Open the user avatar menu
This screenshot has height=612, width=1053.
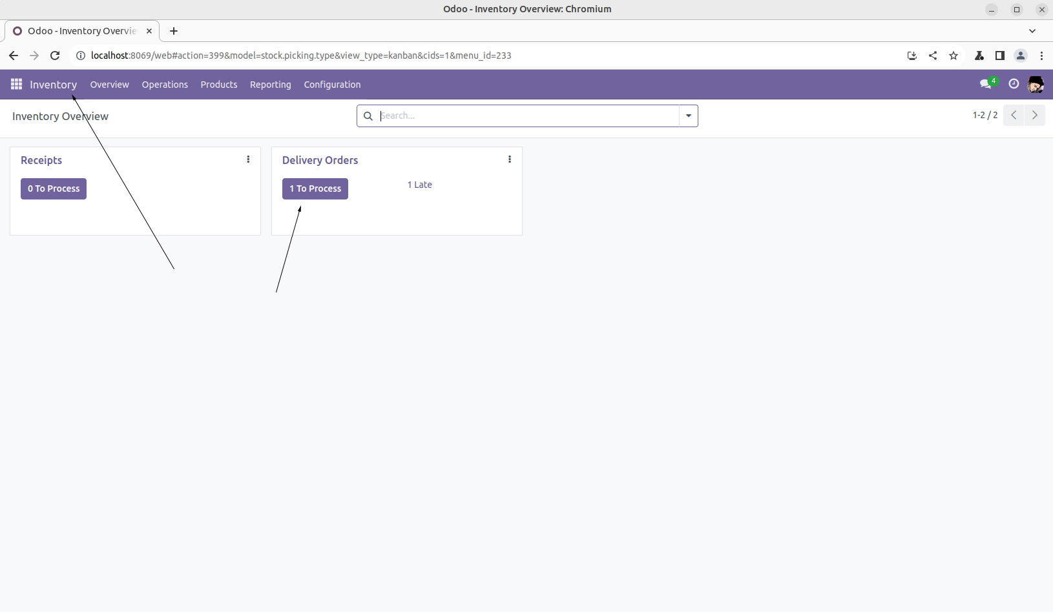pyautogui.click(x=1036, y=85)
